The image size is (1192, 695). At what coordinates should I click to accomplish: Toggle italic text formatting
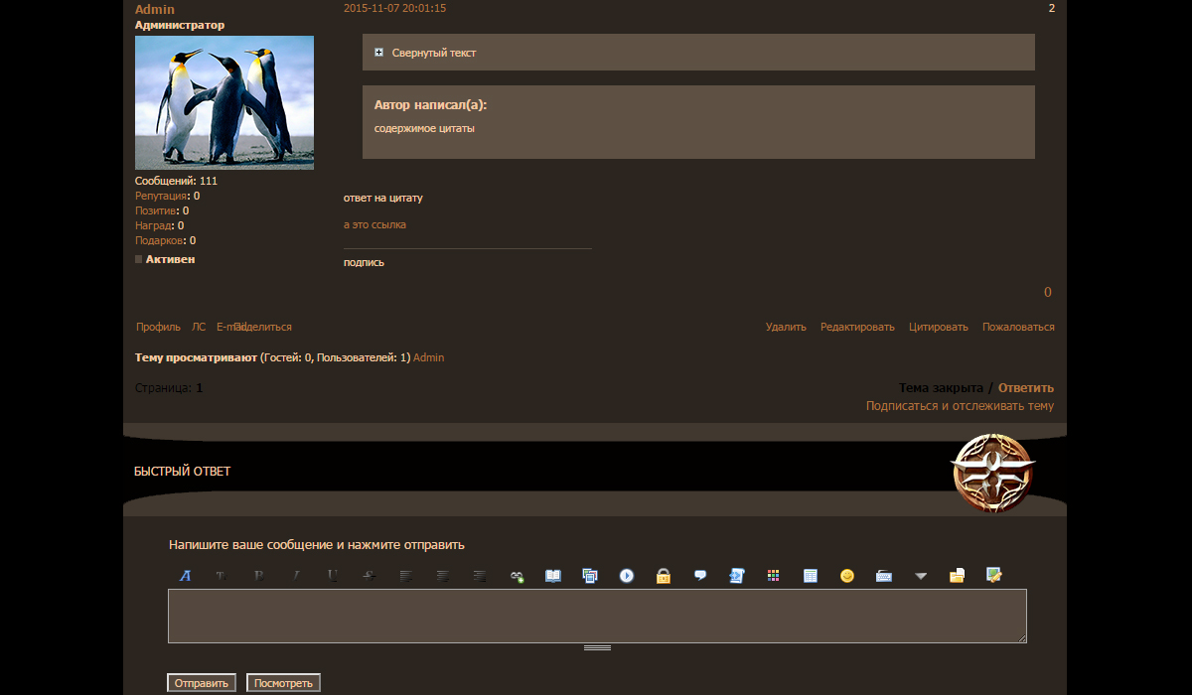pos(295,576)
